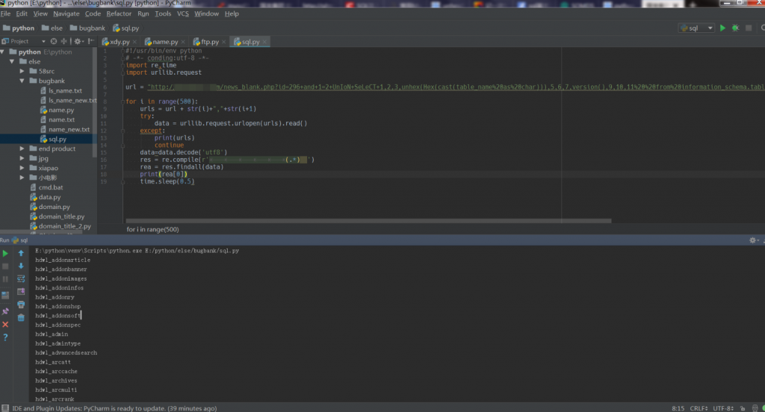Select data.py in the project tree

[x=46, y=197]
